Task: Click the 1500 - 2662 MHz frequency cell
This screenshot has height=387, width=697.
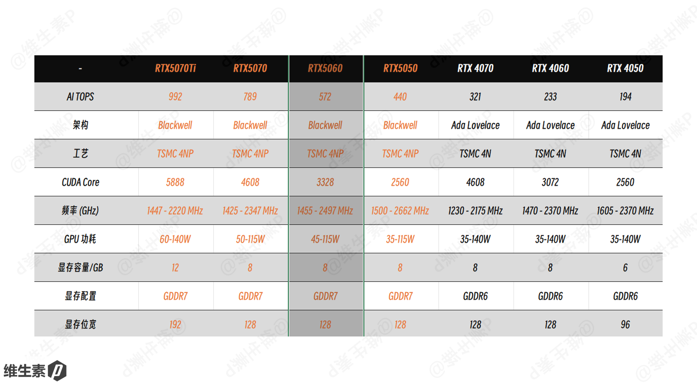Action: click(400, 211)
